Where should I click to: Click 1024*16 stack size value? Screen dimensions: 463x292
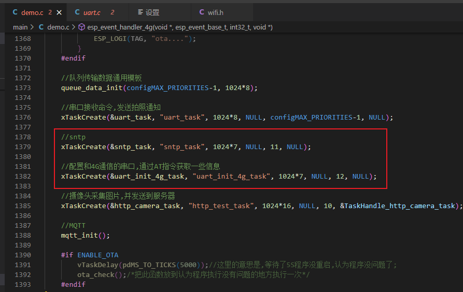277,206
